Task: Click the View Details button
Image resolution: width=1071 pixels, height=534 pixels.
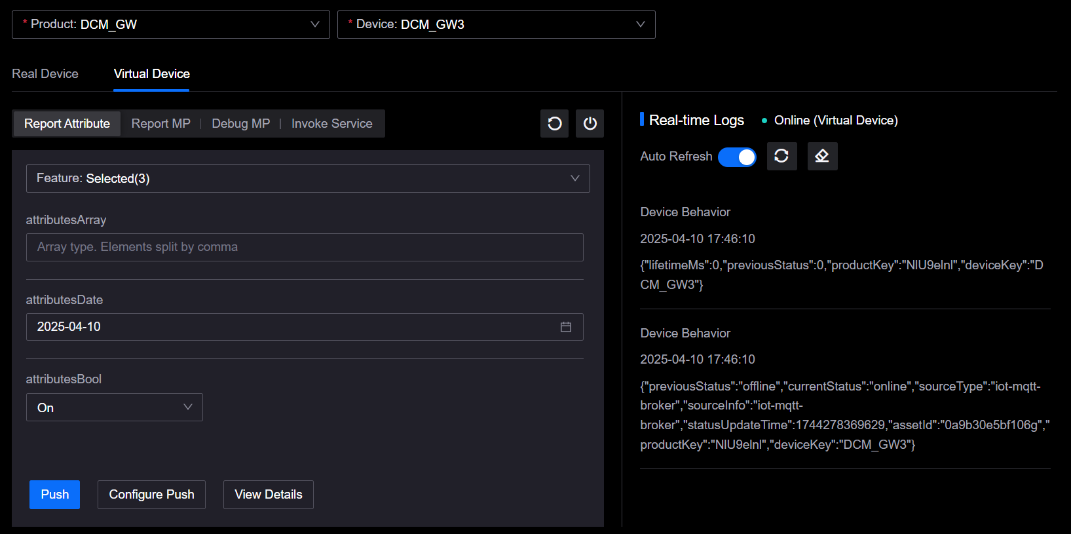Action: 269,495
